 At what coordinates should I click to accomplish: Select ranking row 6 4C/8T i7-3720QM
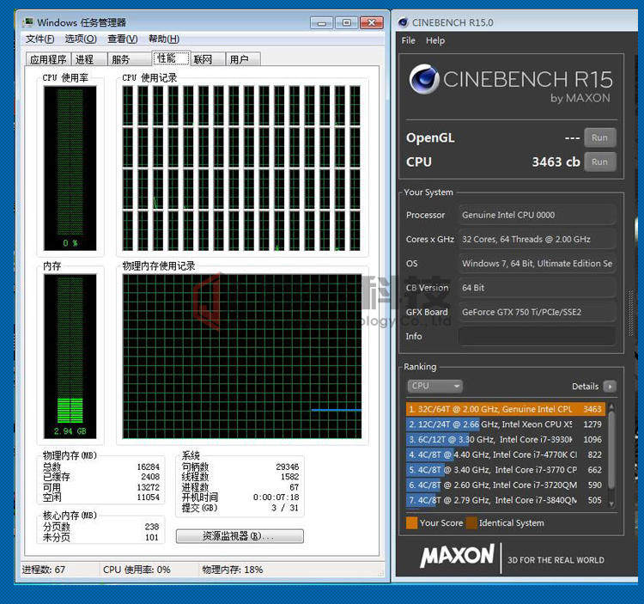[506, 485]
